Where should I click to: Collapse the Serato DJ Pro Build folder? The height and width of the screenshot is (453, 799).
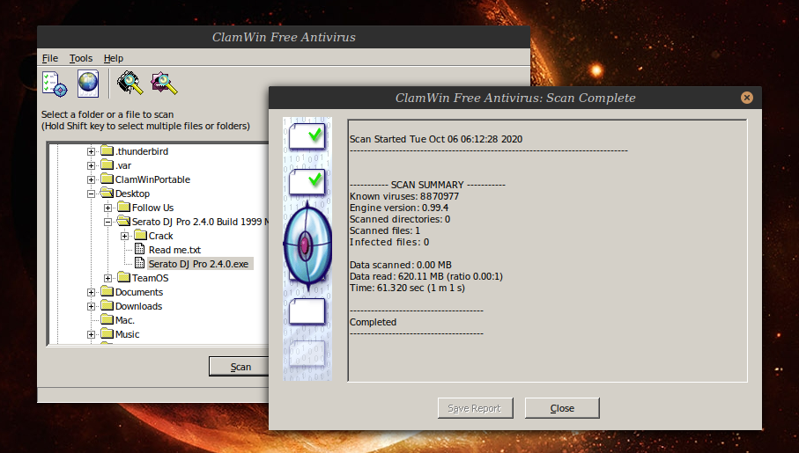click(x=107, y=222)
